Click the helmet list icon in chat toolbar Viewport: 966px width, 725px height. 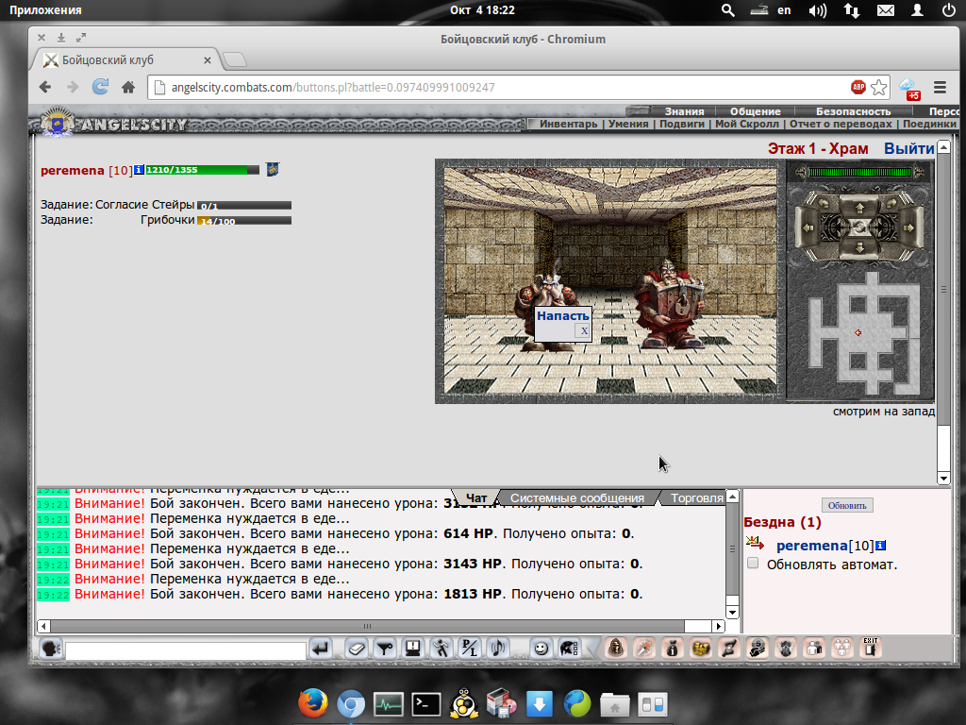(x=569, y=649)
